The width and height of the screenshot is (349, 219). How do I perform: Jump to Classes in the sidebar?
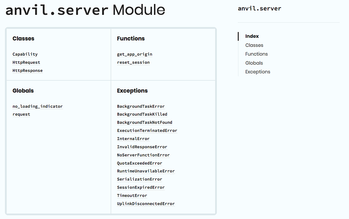pyautogui.click(x=254, y=45)
